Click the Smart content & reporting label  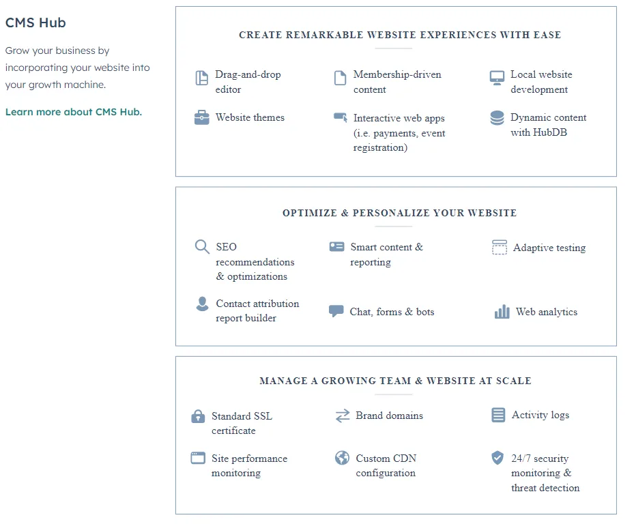386,254
